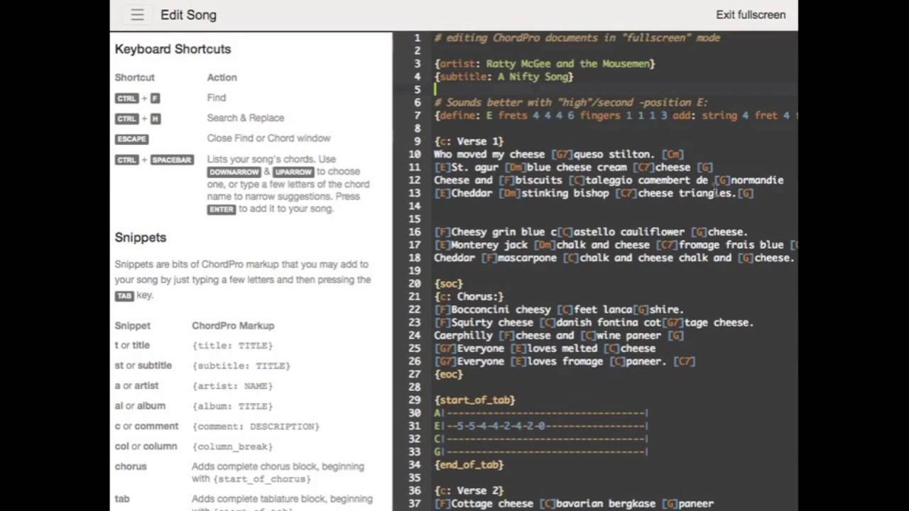Click the {c: Verse 1} line

[469, 141]
